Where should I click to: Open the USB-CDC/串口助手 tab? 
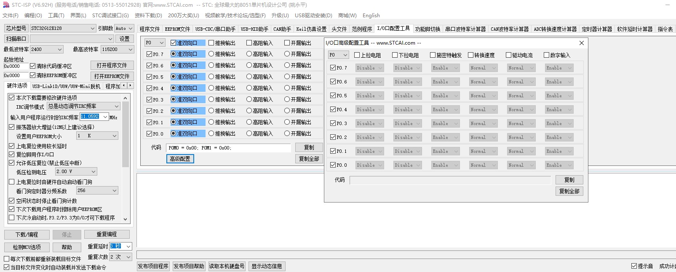[x=215, y=29]
